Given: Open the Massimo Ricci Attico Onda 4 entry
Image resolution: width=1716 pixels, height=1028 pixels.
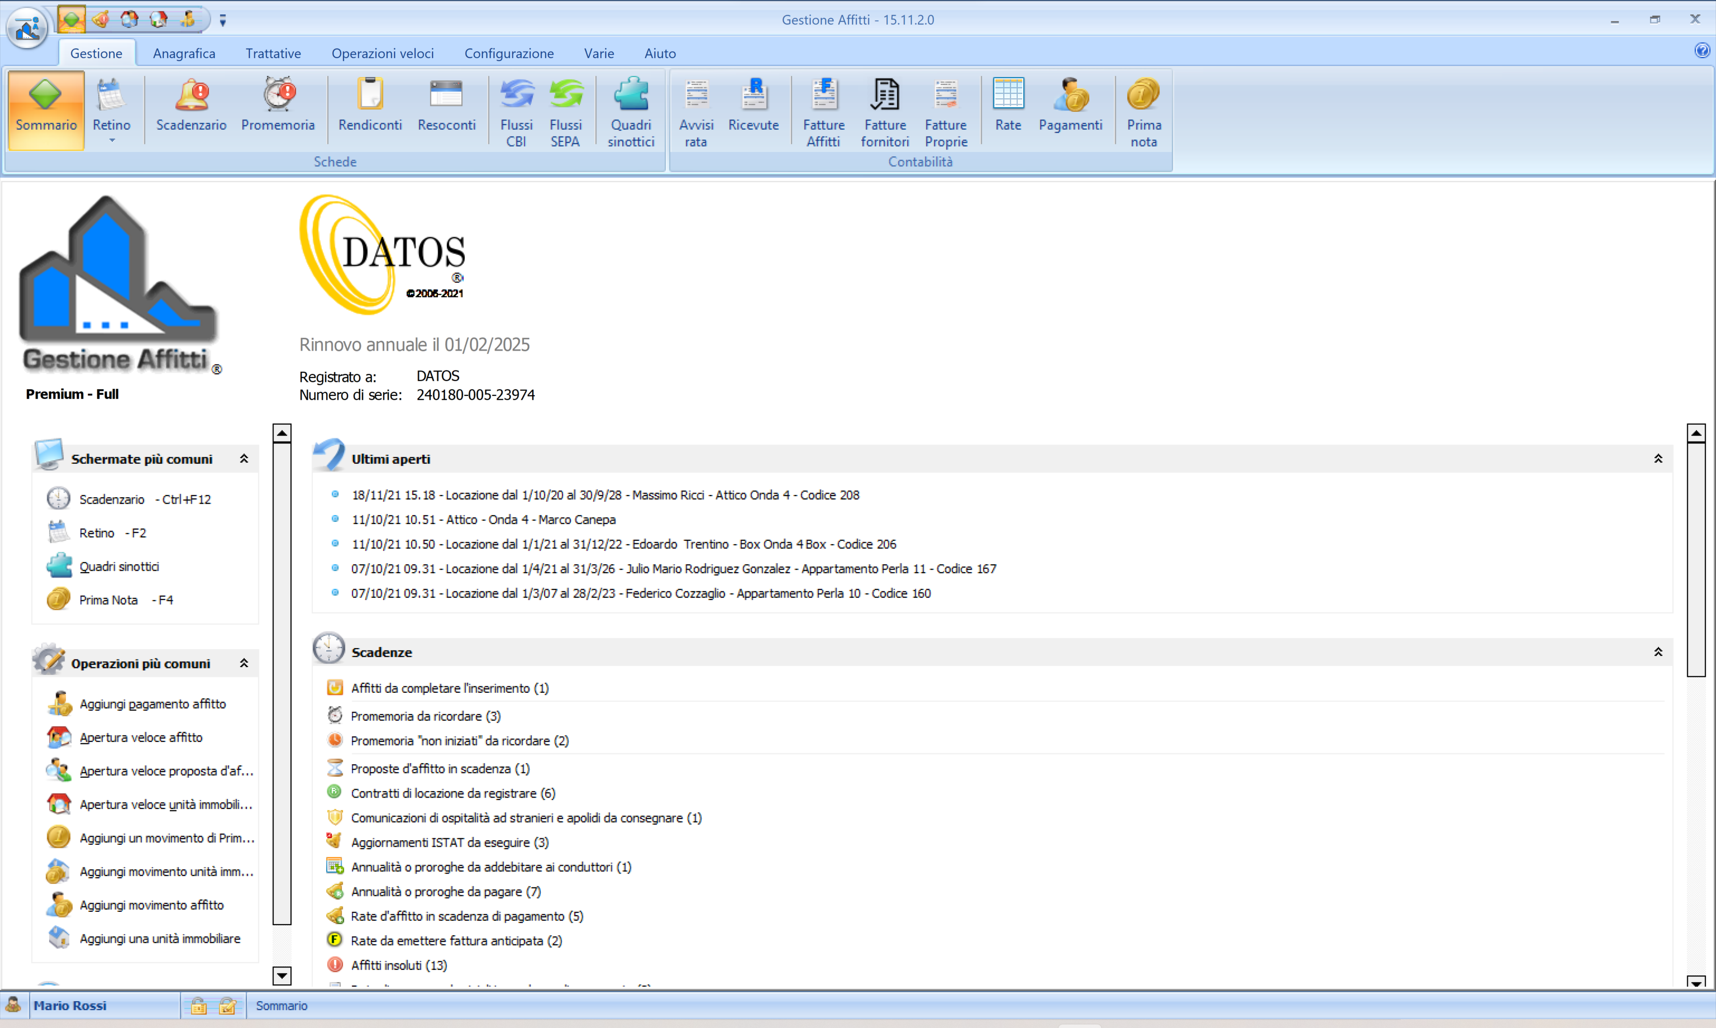Looking at the screenshot, I should coord(605,495).
